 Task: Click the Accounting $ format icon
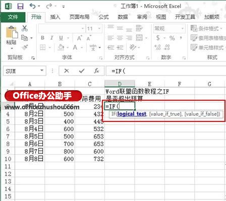point(158,38)
